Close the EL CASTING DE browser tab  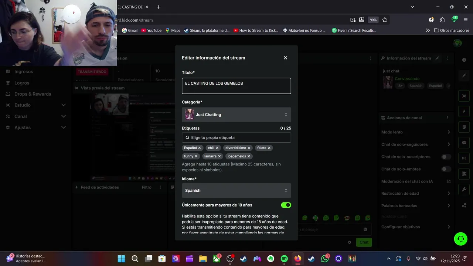147,7
